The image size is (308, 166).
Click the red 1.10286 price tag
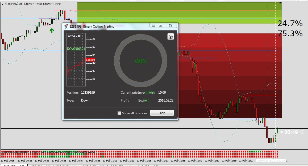(90, 60)
